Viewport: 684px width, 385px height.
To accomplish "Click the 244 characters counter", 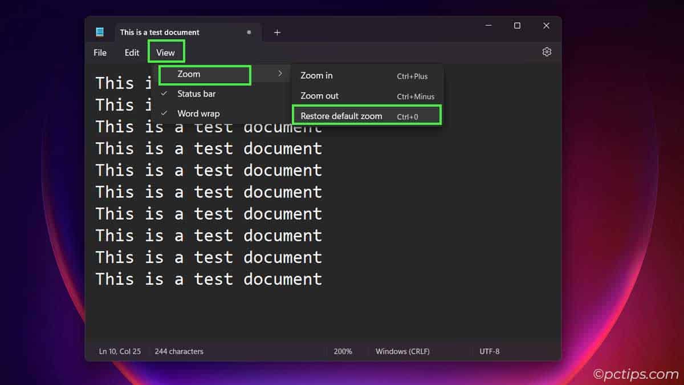I will coord(178,351).
